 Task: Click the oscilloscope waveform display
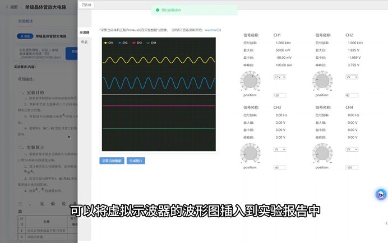coord(159,94)
